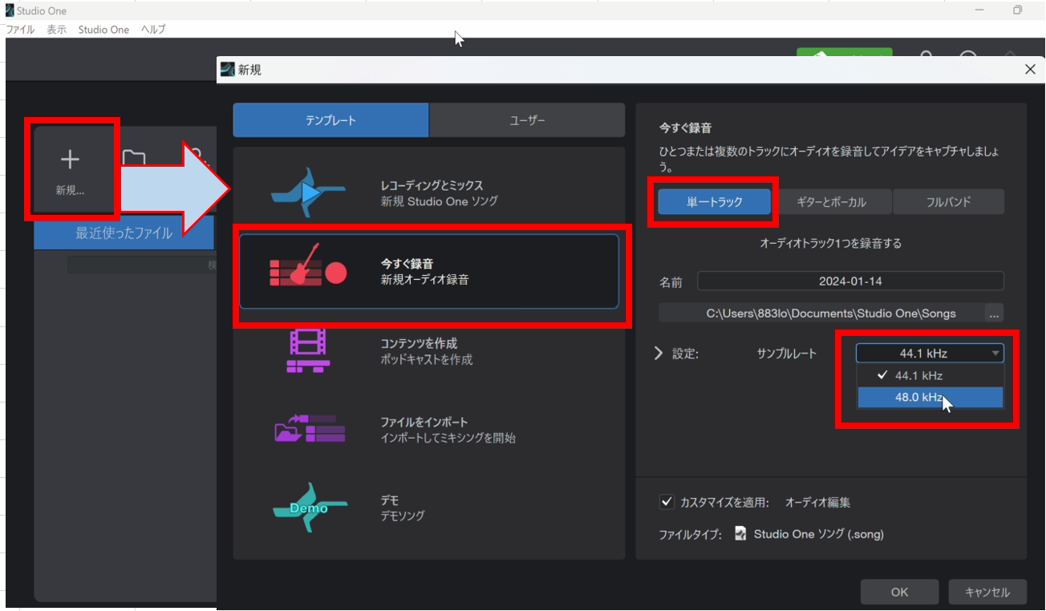
Task: Select the レコーディングとミックス template title
Action: click(x=432, y=185)
